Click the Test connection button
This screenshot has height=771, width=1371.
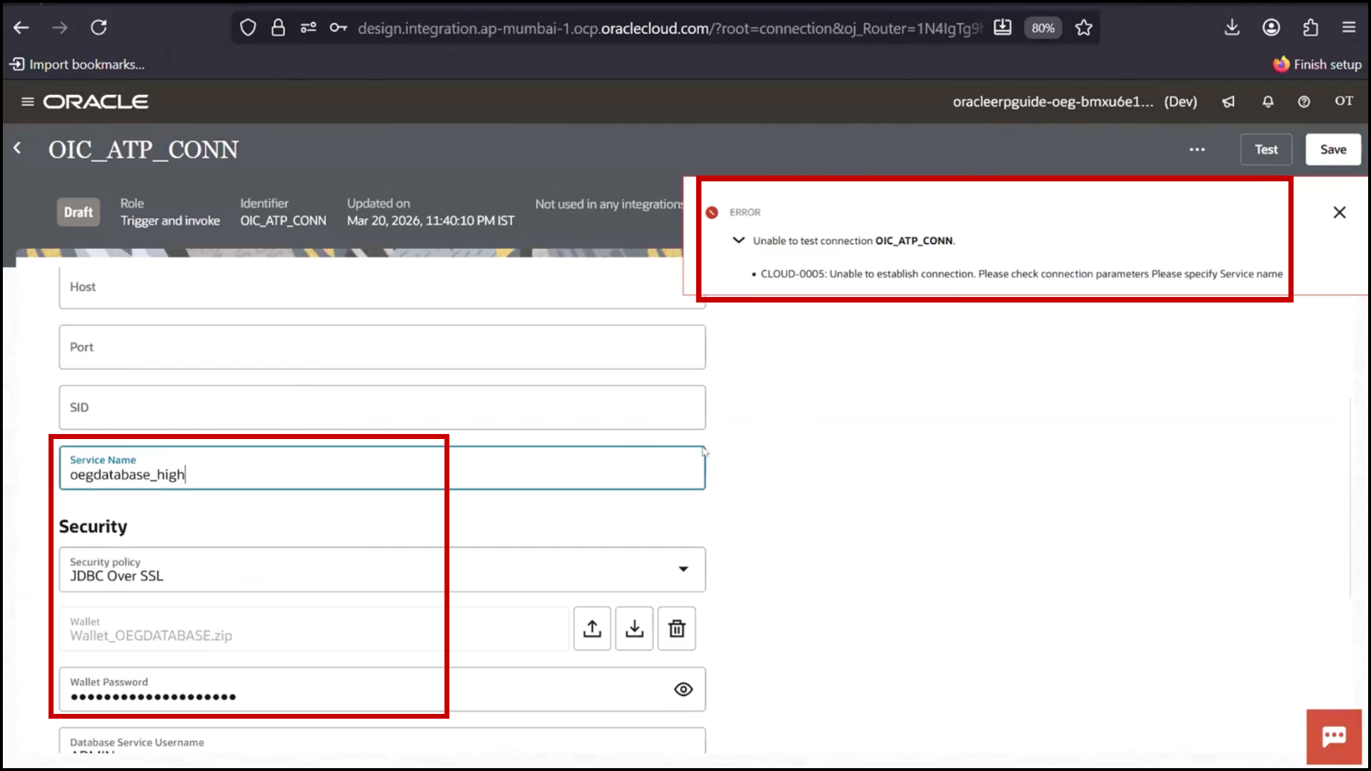[1266, 149]
